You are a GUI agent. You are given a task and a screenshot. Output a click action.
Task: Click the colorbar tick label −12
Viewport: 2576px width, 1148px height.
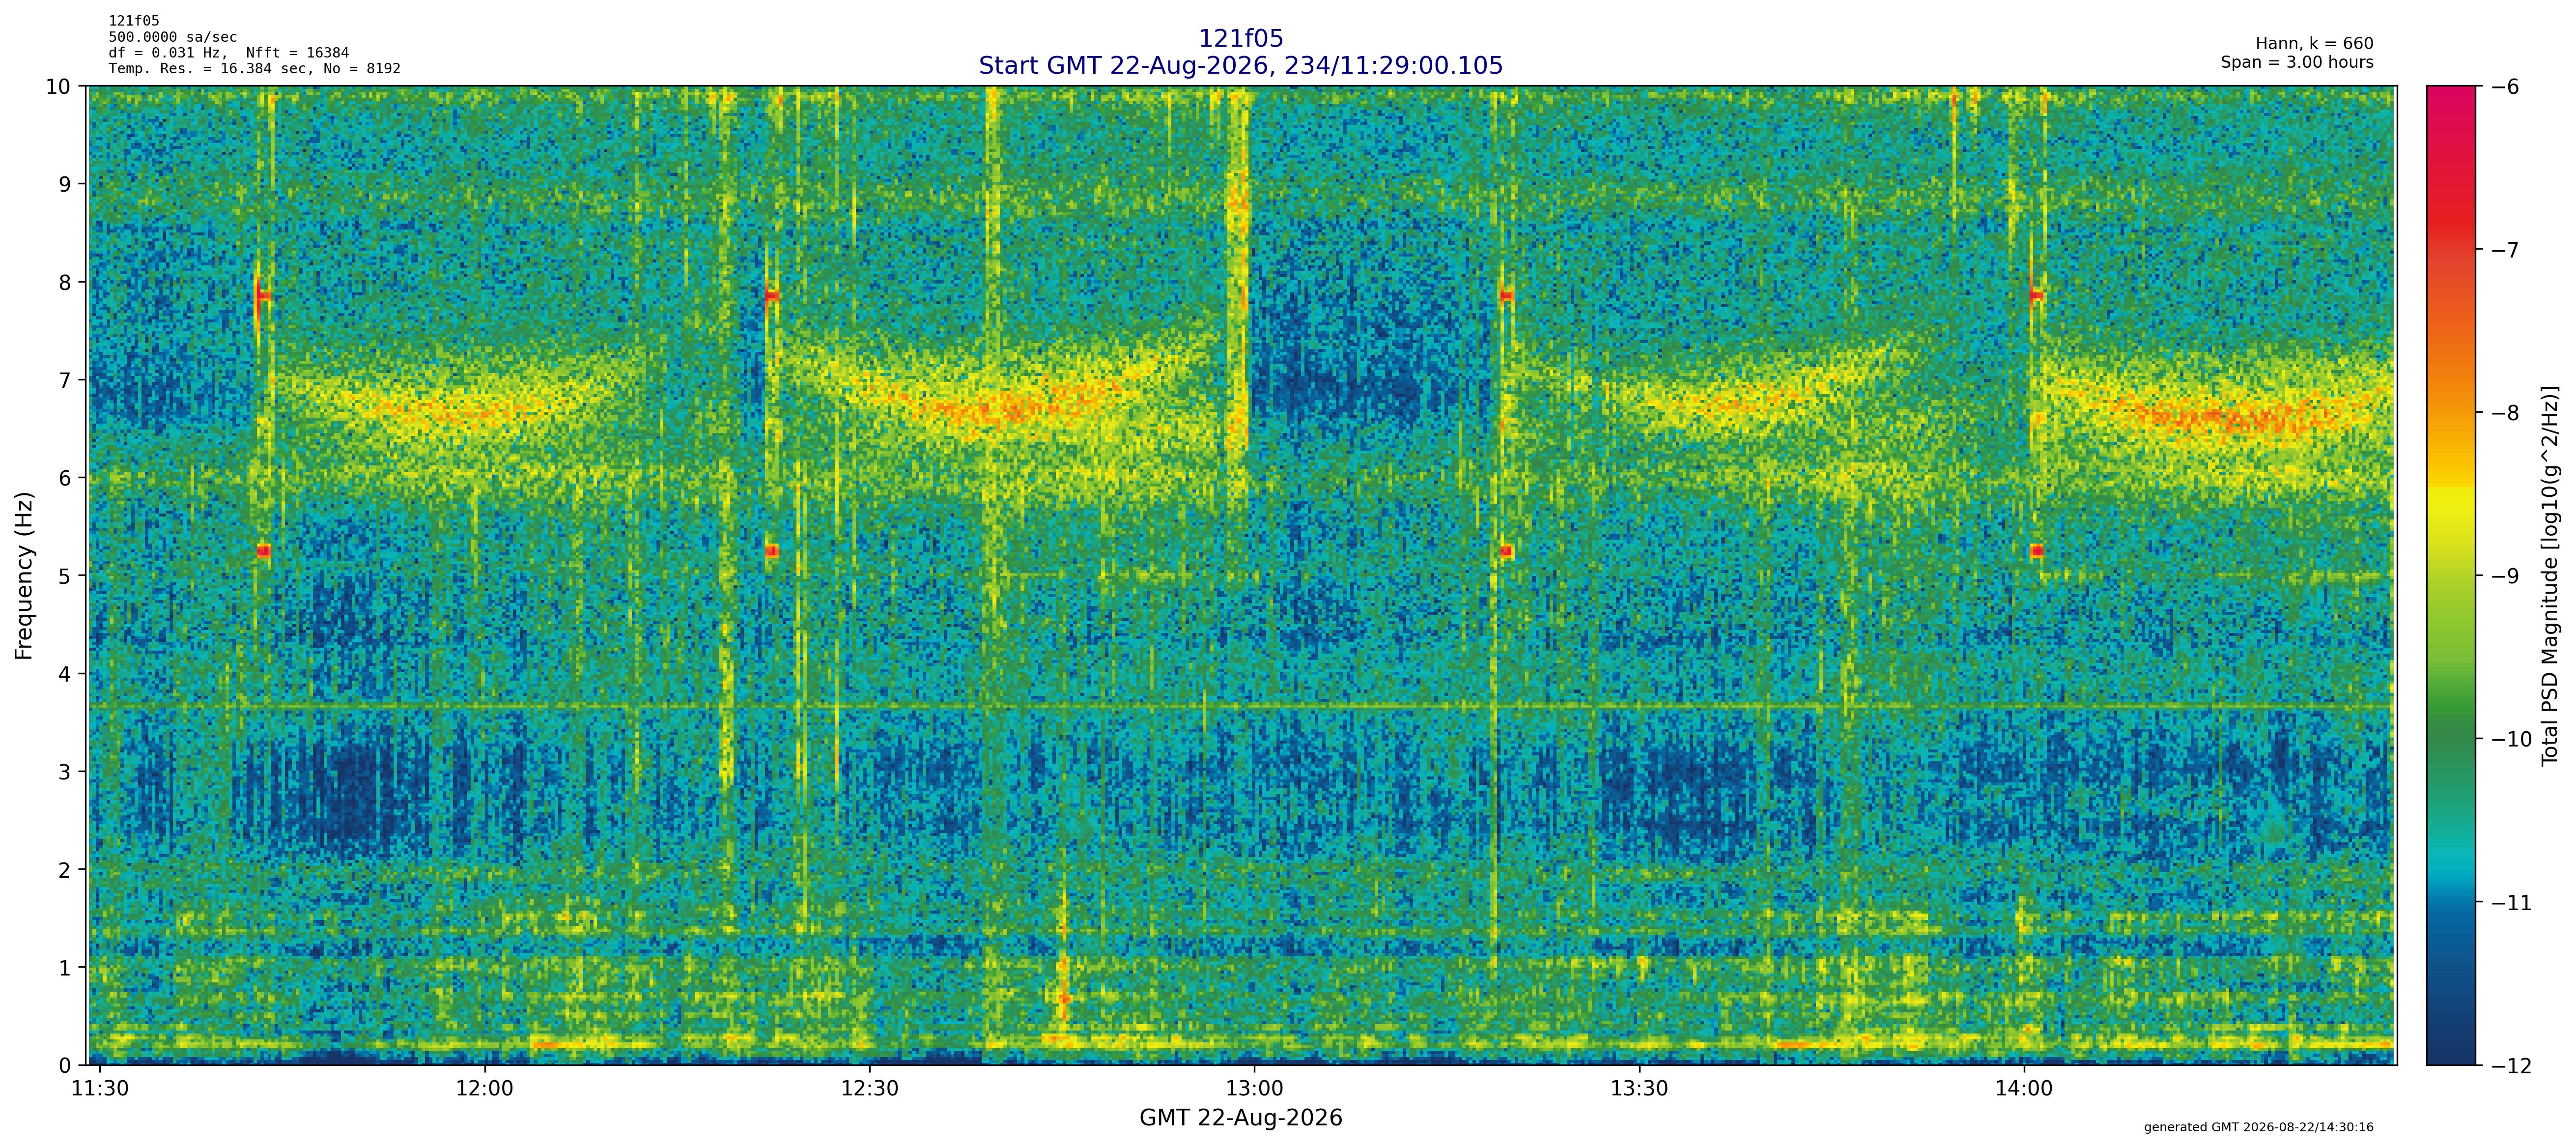[x=2512, y=1066]
